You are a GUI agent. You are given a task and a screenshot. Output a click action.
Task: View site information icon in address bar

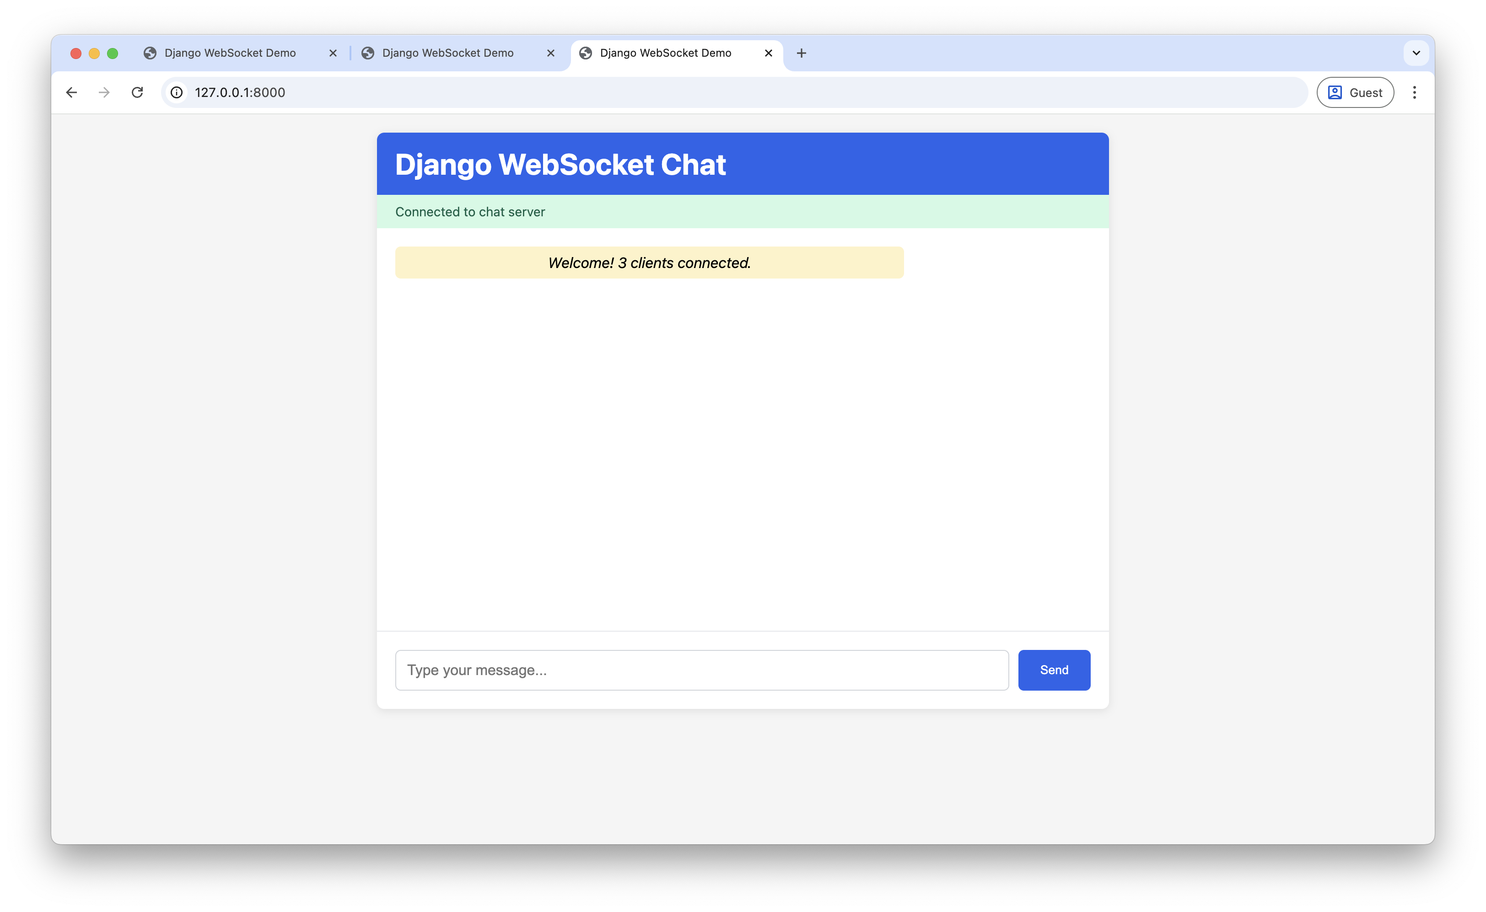[176, 92]
